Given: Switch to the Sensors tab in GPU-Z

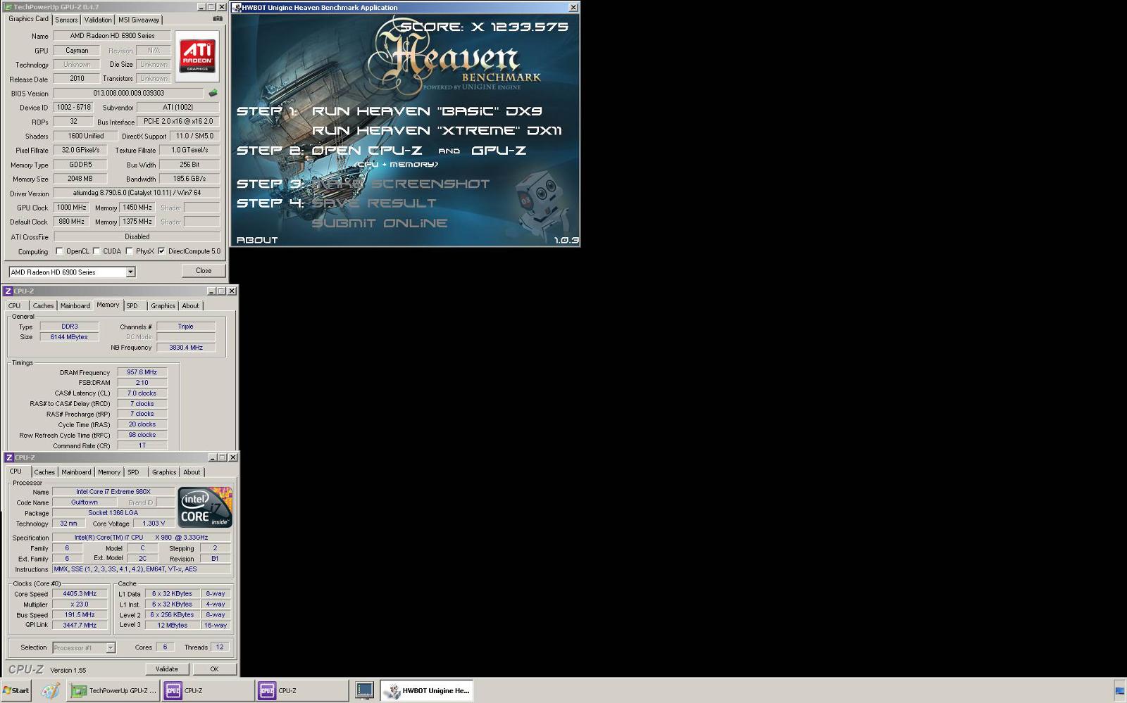Looking at the screenshot, I should pos(66,20).
